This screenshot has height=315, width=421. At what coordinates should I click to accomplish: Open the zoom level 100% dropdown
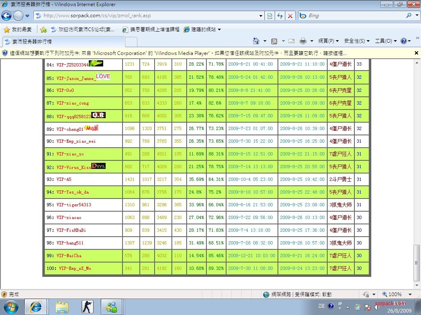(x=410, y=294)
